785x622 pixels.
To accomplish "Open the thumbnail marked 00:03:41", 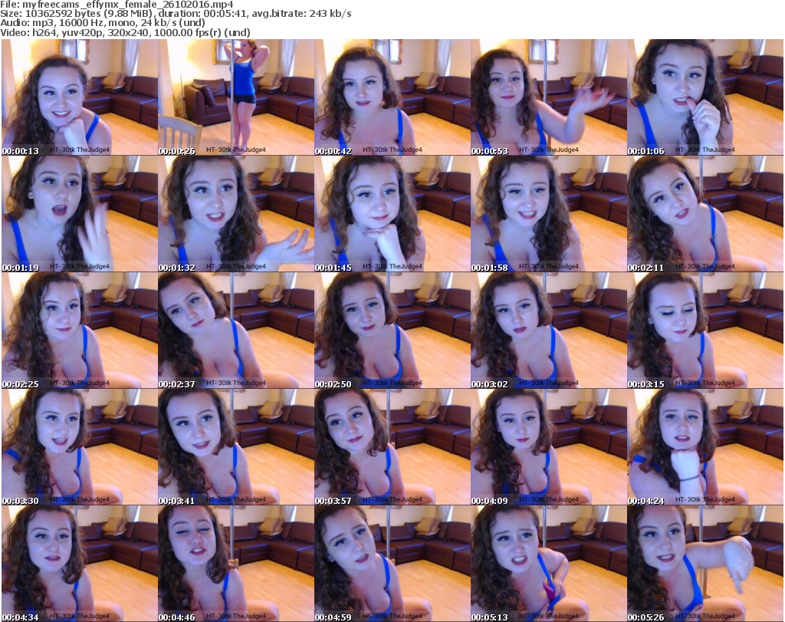I will [x=236, y=446].
